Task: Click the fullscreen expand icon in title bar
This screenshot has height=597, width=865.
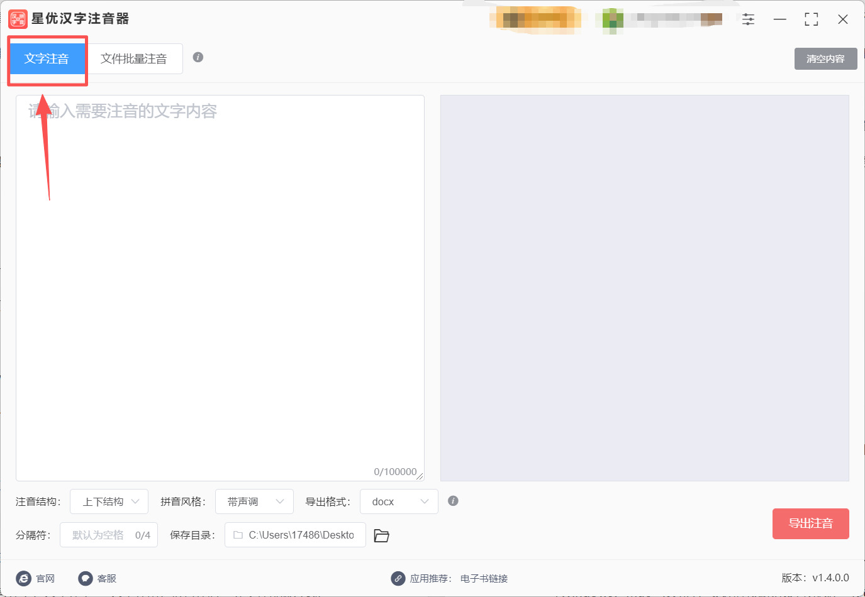Action: [811, 19]
